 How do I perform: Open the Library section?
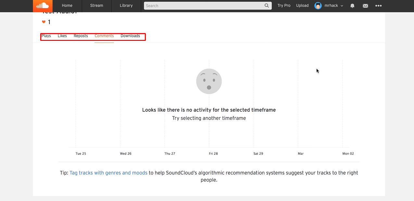[x=126, y=6]
